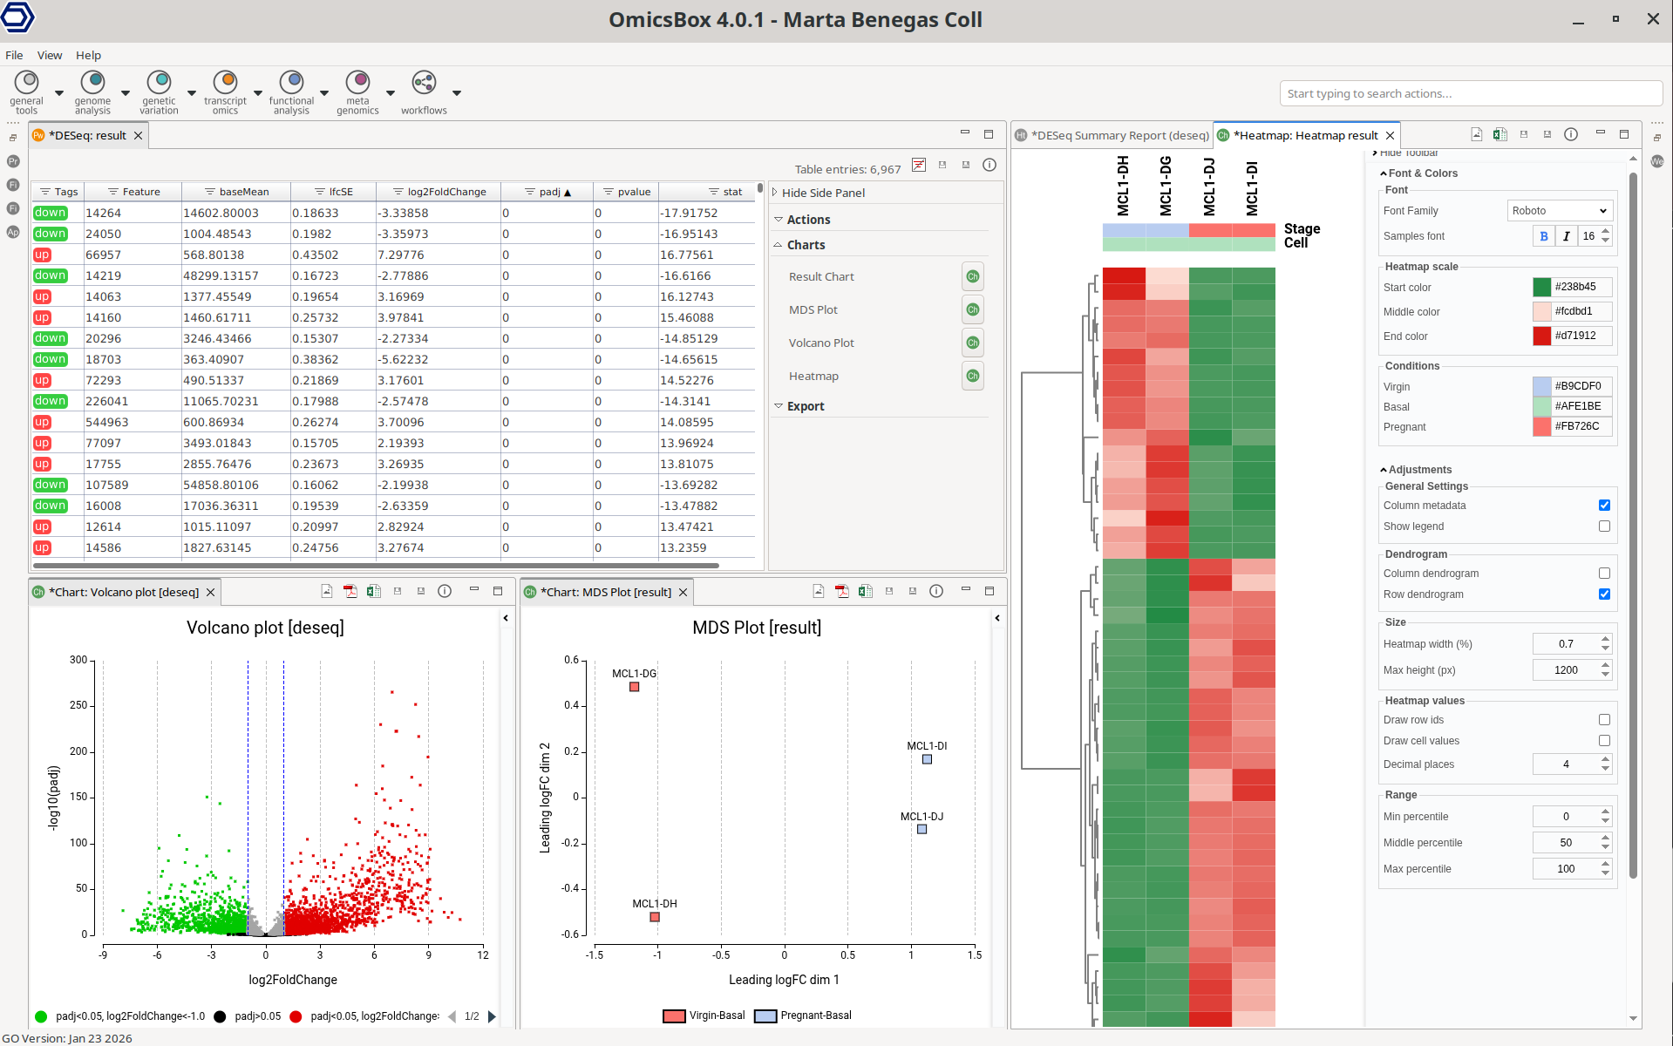Open the genome analysis tool icon

tap(92, 84)
